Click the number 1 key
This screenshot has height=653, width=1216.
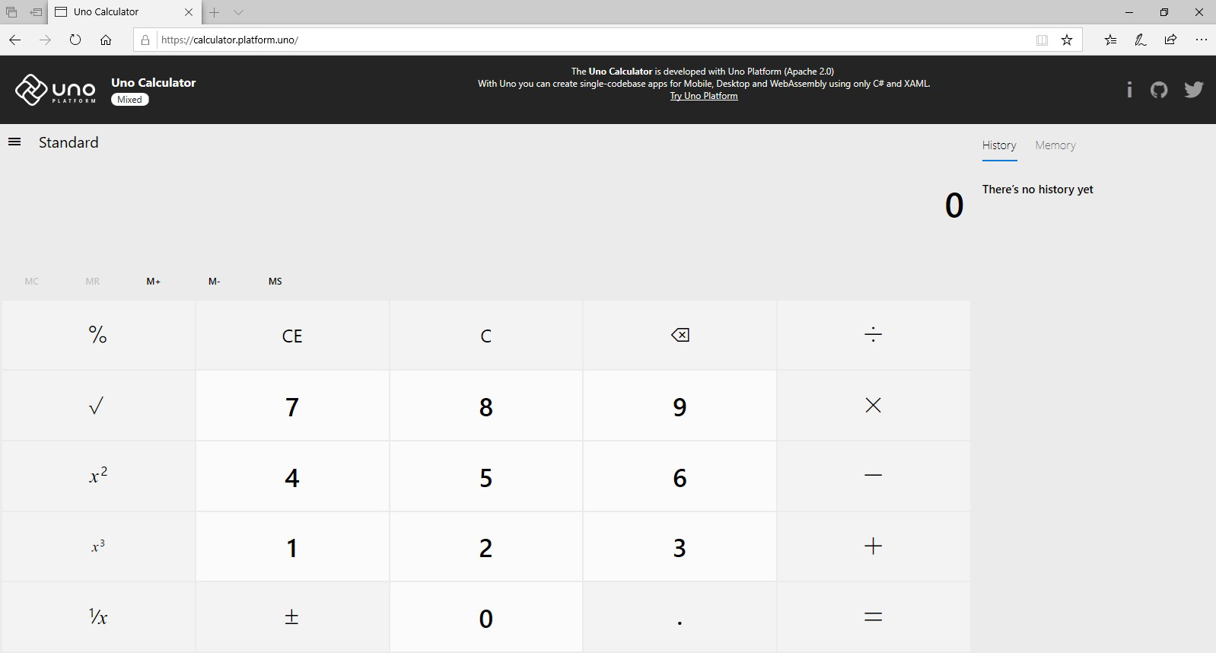click(x=292, y=546)
